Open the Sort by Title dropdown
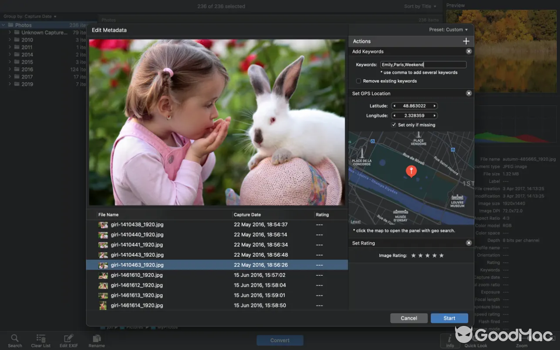 420,6
